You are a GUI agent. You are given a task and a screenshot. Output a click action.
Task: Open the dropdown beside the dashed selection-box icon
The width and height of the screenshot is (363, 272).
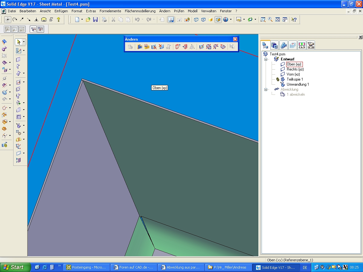tap(244, 20)
